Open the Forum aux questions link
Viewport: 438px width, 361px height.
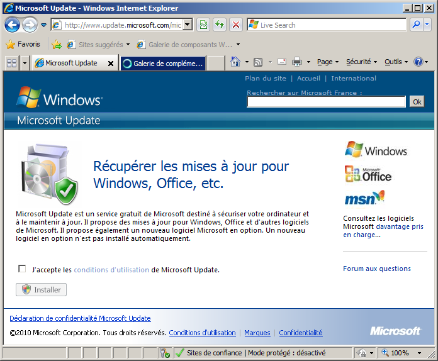(x=376, y=269)
